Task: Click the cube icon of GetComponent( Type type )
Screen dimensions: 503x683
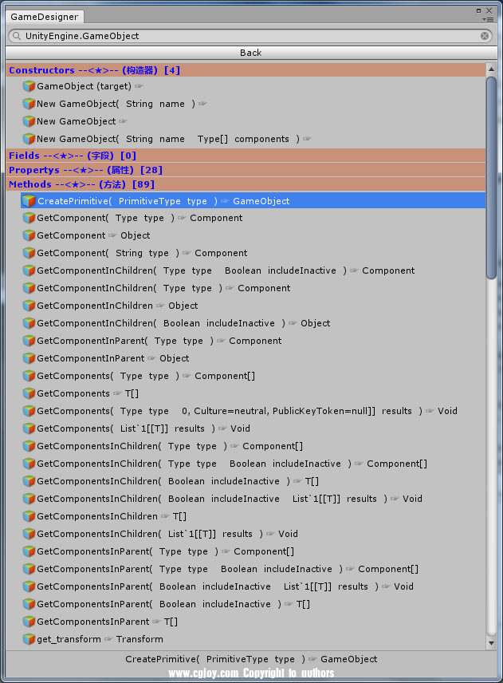Action: point(29,218)
